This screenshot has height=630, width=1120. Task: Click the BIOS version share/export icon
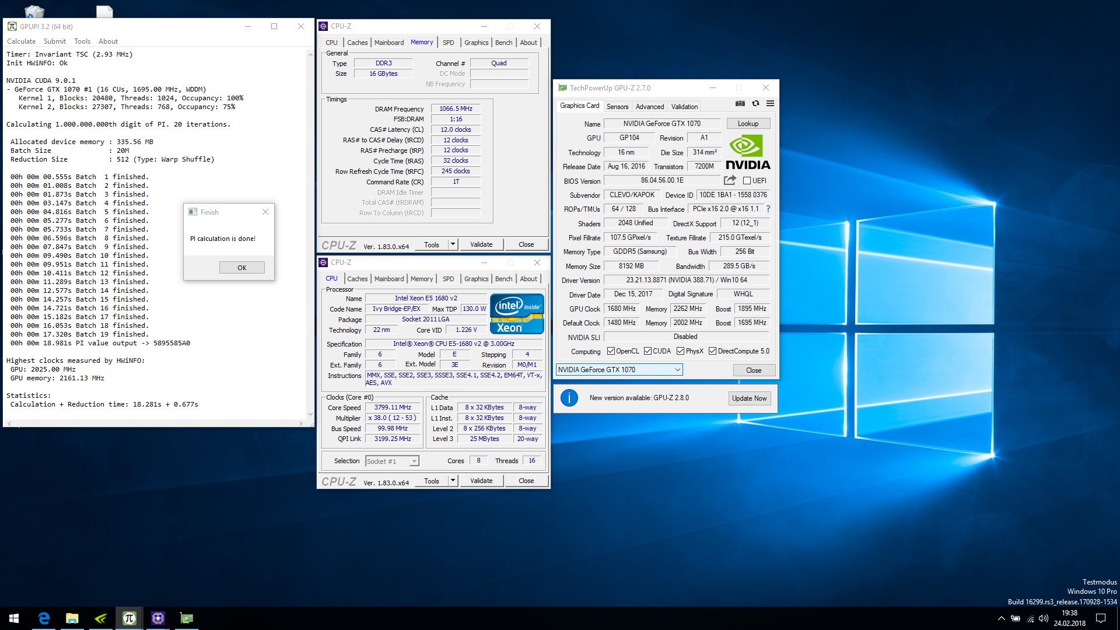pyautogui.click(x=730, y=180)
